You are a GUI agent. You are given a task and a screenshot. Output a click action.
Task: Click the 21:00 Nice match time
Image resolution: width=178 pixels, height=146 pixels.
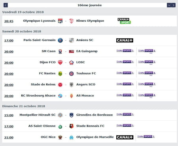(x=9, y=137)
